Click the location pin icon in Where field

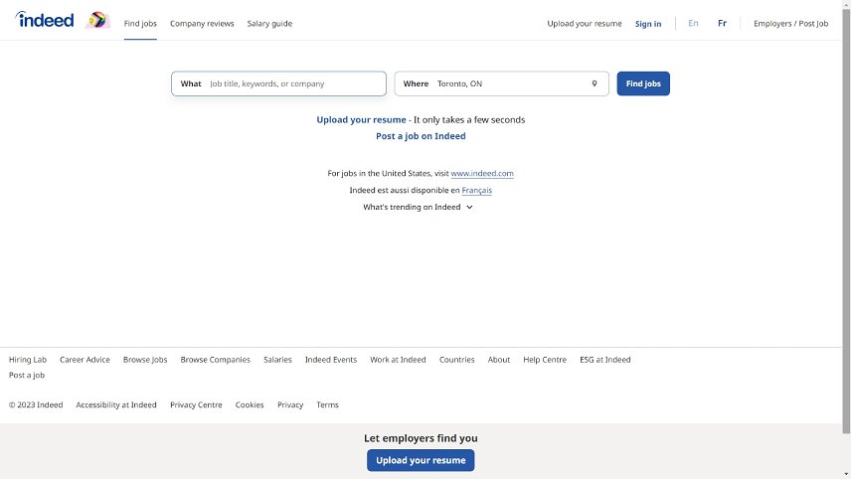[595, 83]
